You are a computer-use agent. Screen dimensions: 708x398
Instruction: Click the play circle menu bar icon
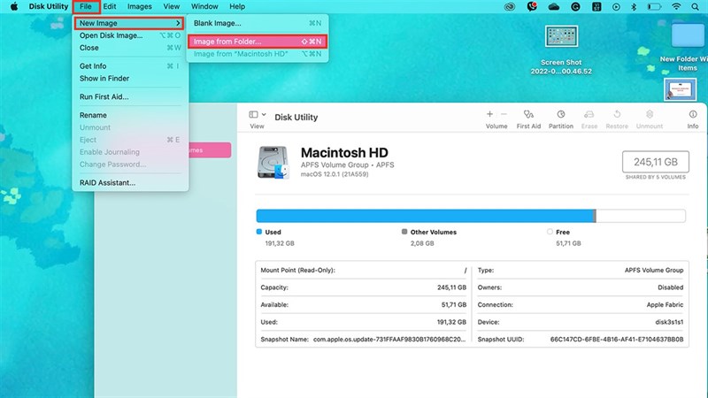tap(616, 7)
